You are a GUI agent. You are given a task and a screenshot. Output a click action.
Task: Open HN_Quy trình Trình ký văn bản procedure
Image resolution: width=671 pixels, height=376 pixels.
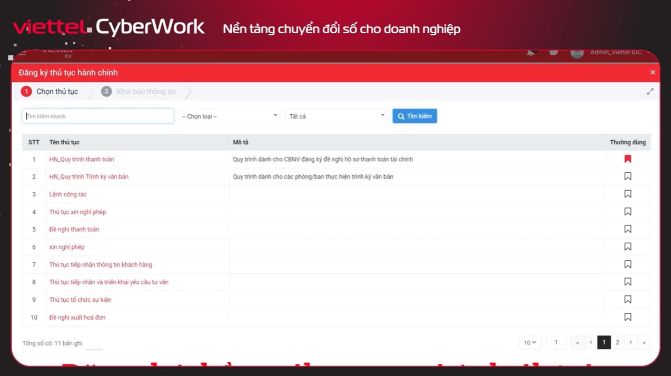click(89, 176)
